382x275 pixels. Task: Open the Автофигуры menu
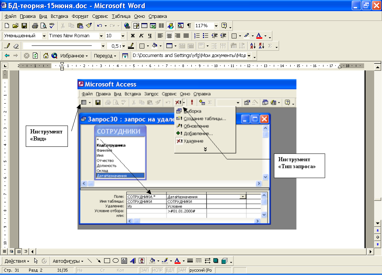(x=68, y=261)
